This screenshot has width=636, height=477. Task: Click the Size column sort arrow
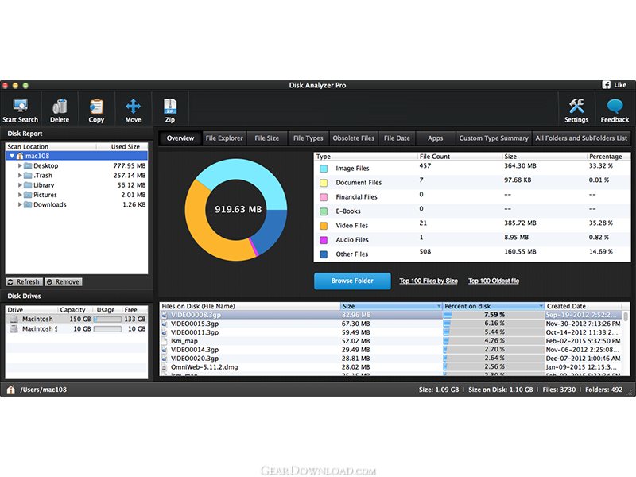click(439, 306)
